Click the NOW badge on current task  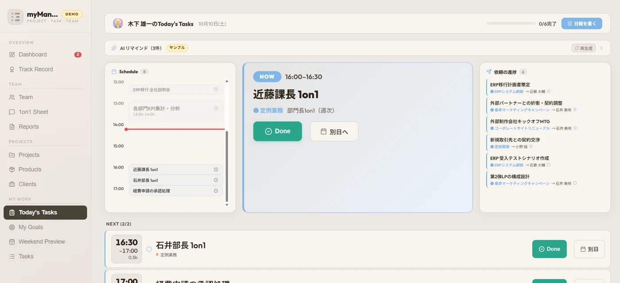(x=267, y=76)
